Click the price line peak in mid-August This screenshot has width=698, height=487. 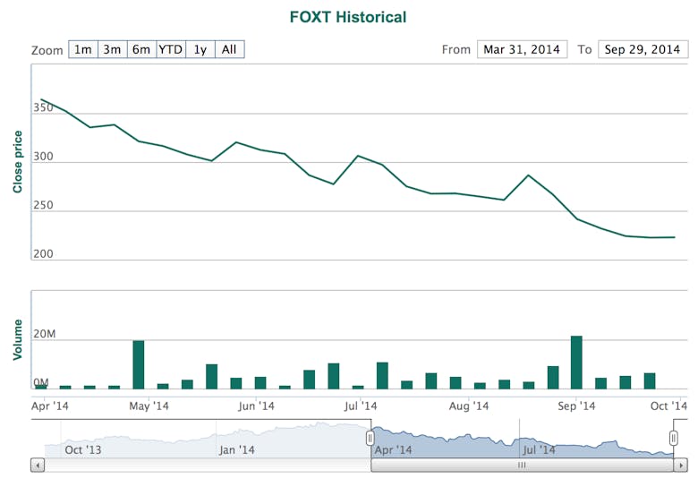(528, 175)
